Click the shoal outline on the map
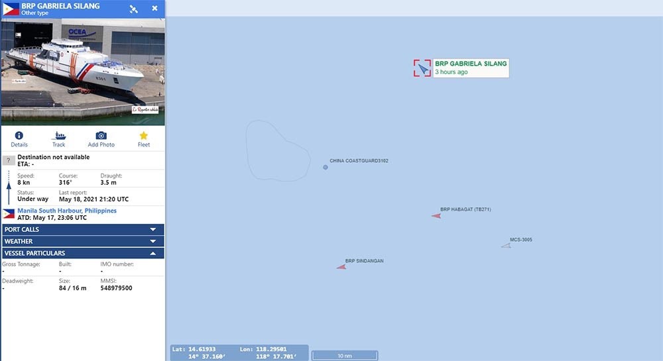The width and height of the screenshot is (663, 361). [278, 151]
